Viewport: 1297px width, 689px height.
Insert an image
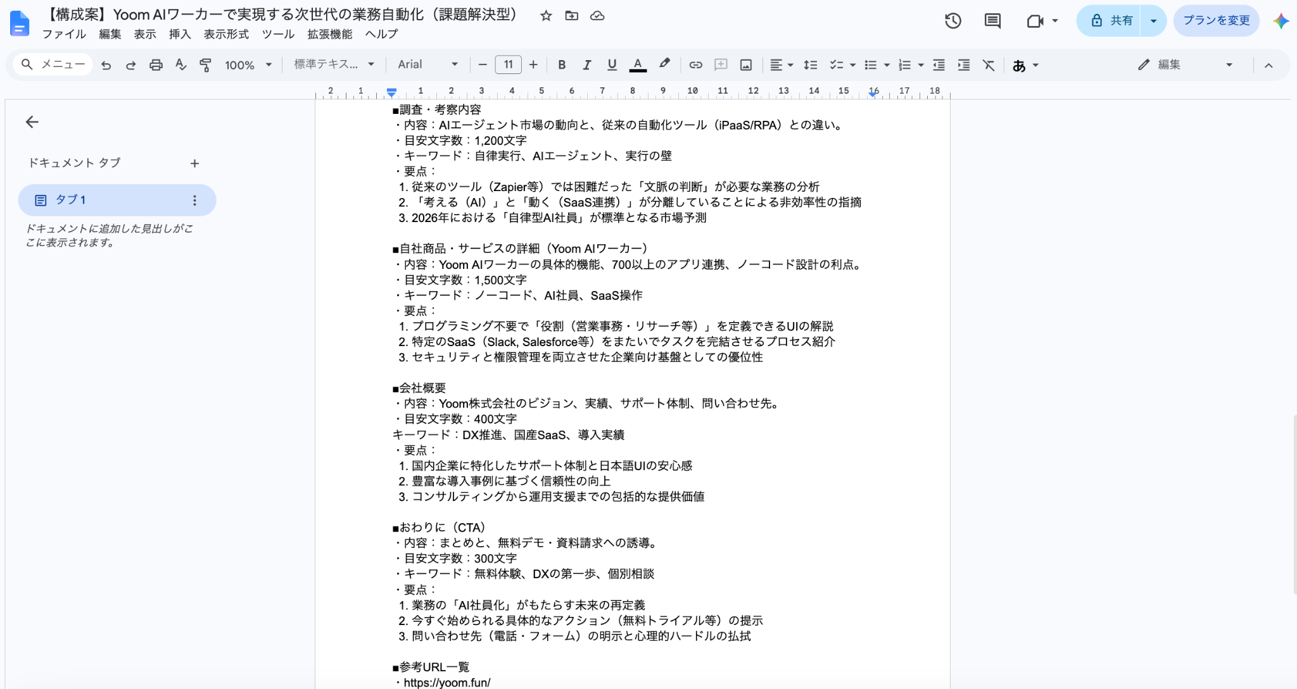click(746, 65)
